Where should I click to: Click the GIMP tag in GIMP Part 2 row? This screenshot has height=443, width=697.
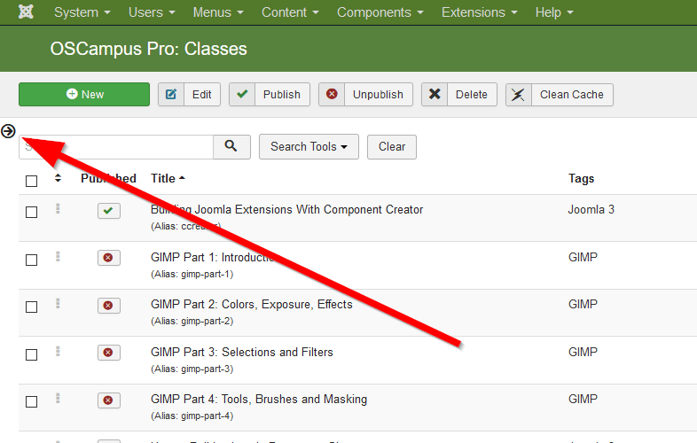pos(583,305)
